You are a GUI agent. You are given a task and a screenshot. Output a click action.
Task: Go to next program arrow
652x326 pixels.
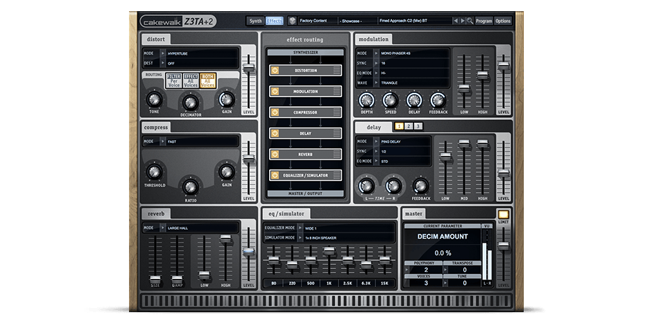[463, 21]
